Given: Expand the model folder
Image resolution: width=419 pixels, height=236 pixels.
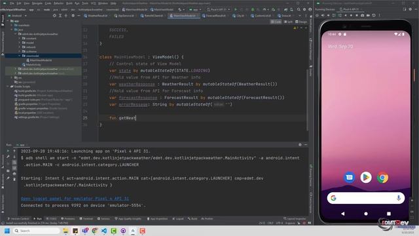Looking at the screenshot, I should tap(20, 43).
